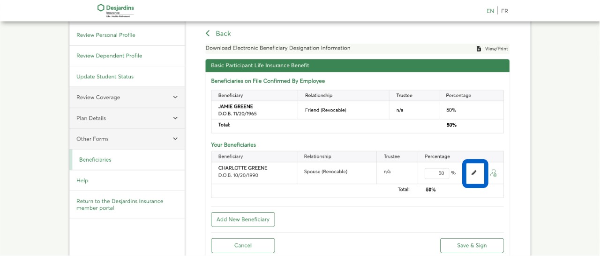Click the Cancel button
The width and height of the screenshot is (600, 256).
[x=243, y=246]
